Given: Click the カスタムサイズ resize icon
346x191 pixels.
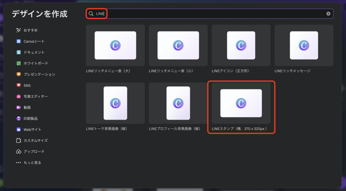Looking at the screenshot, I should [x=19, y=140].
